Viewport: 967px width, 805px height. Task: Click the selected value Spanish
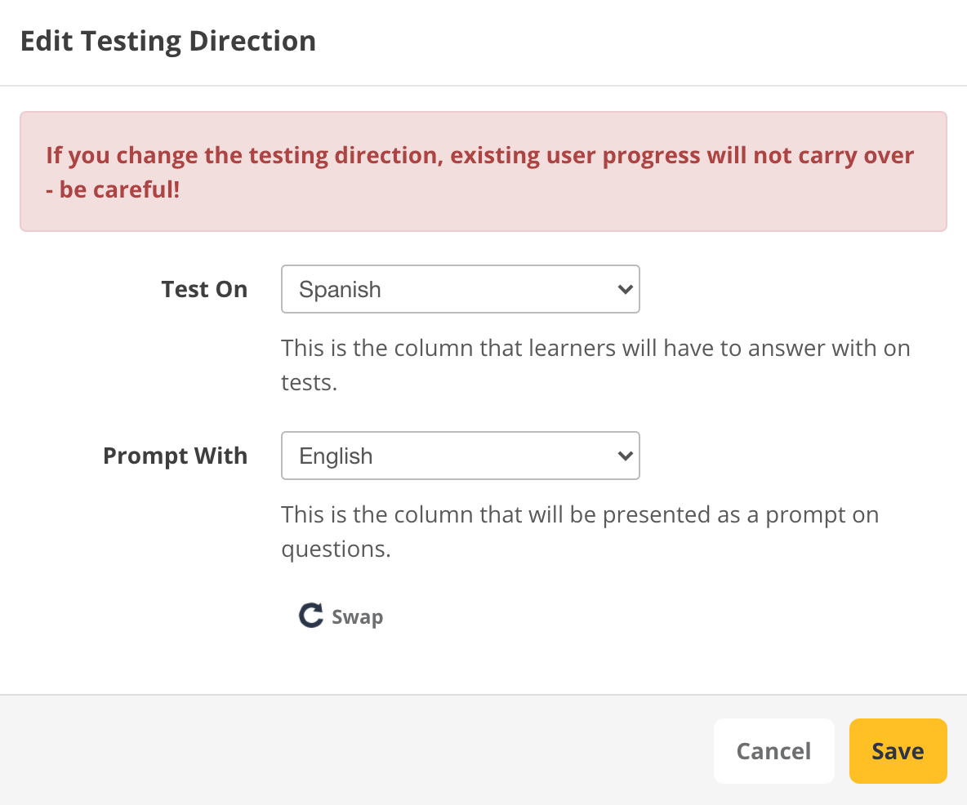[x=340, y=290]
